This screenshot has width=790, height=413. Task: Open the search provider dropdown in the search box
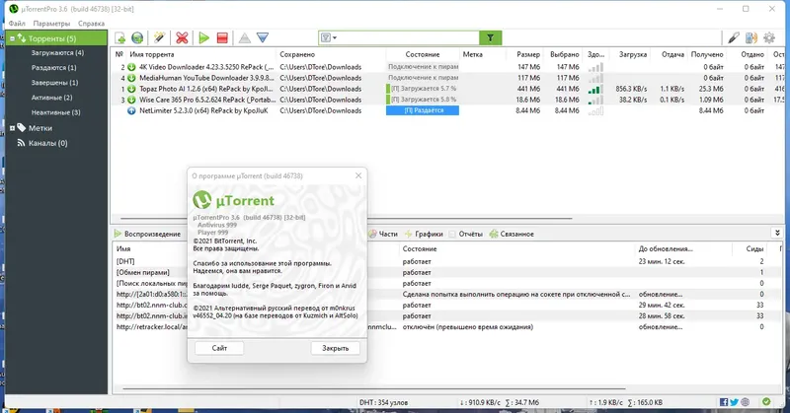[x=329, y=37]
